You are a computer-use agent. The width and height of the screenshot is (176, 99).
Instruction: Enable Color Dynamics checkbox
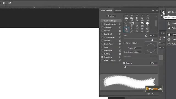[x=102, y=37]
